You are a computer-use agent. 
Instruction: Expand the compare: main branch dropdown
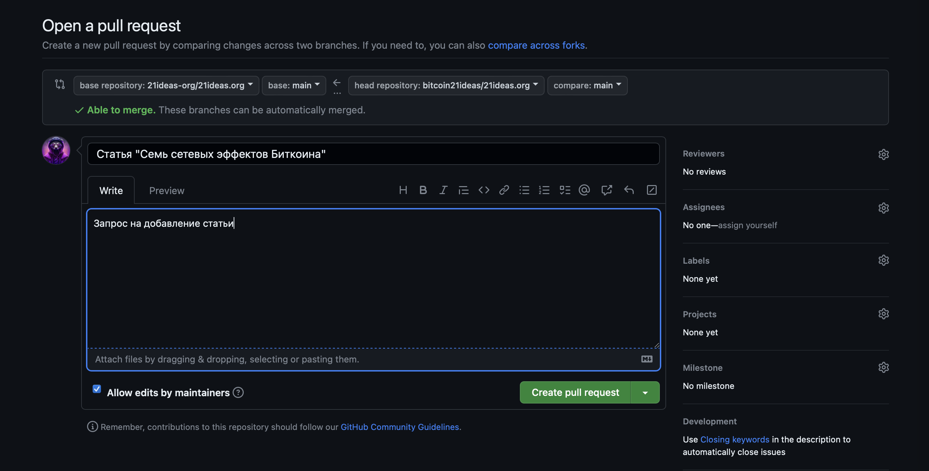pos(587,86)
